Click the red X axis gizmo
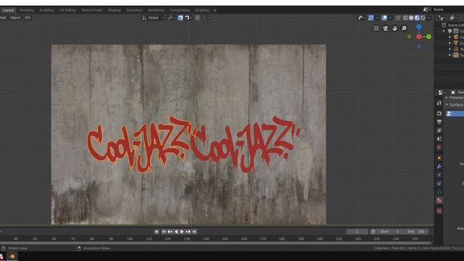This screenshot has width=464, height=261. click(419, 37)
